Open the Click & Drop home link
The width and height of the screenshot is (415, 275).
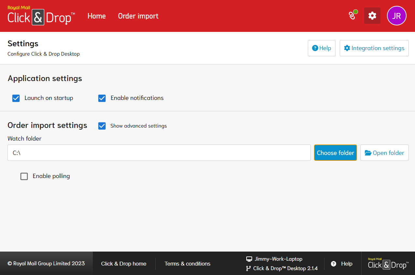(x=124, y=264)
